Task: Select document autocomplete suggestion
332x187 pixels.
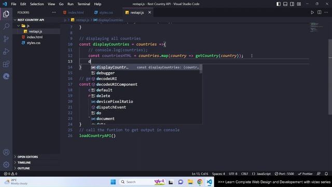Action: [145, 119]
